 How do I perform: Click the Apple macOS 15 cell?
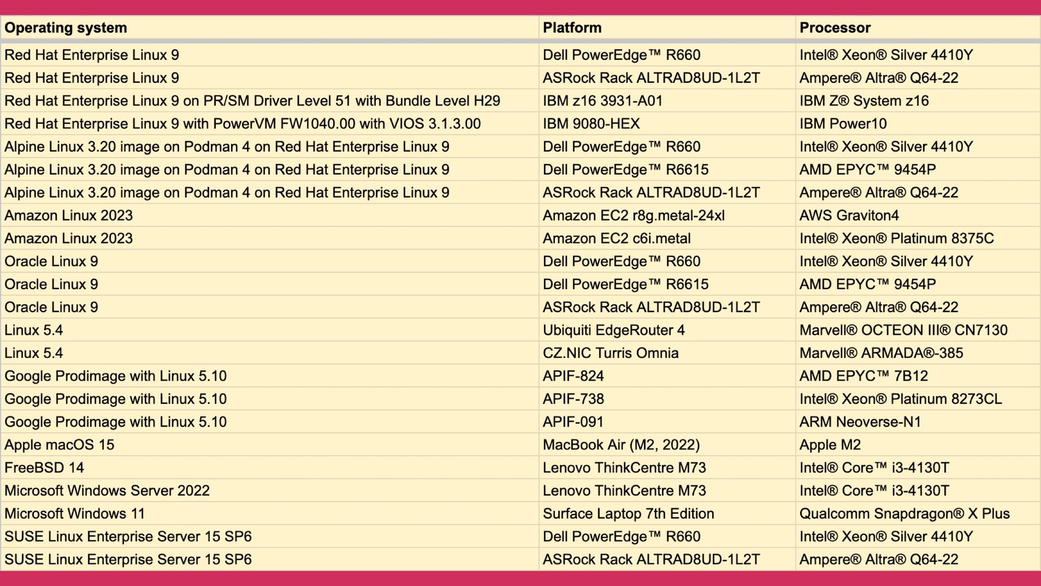coord(59,444)
